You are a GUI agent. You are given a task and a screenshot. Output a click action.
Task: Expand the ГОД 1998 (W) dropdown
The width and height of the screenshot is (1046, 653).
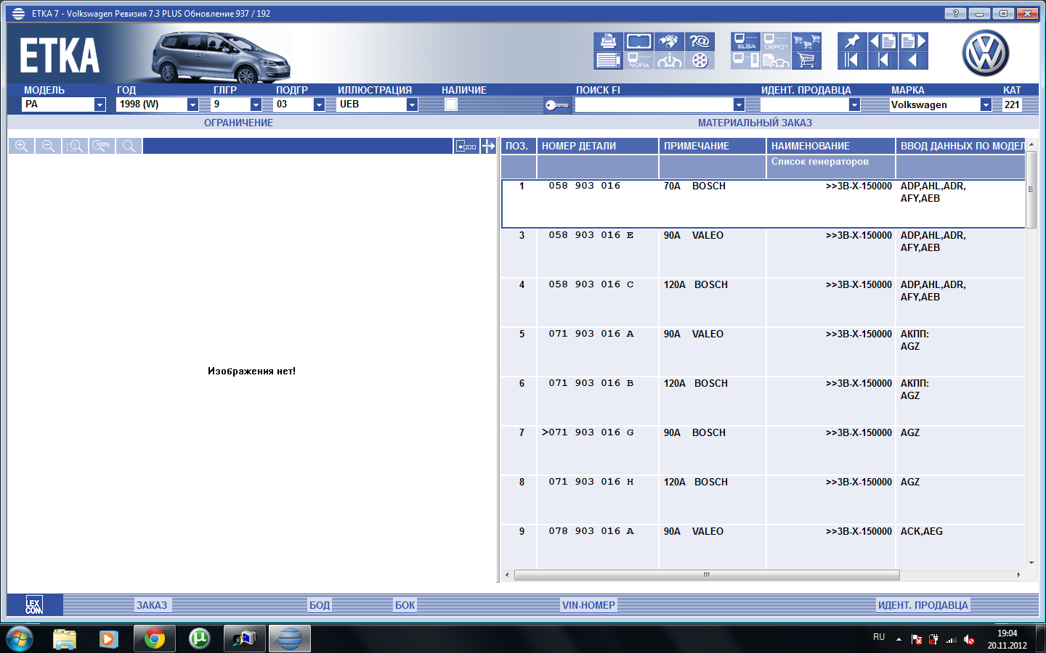[x=192, y=104]
